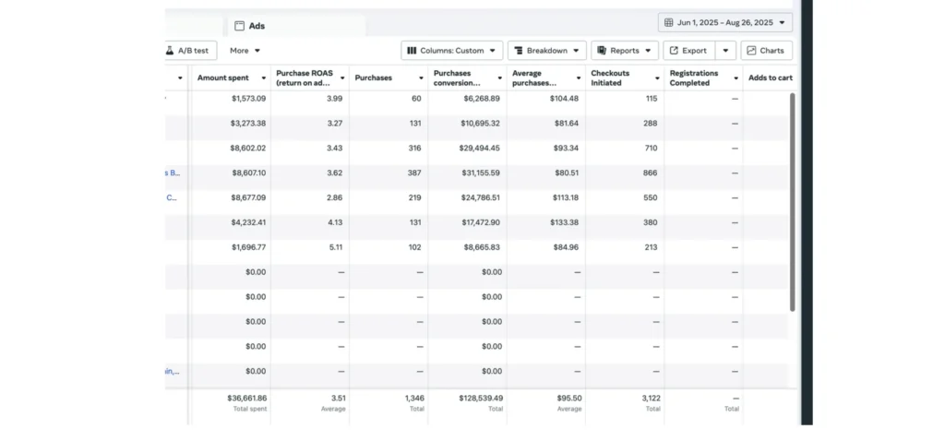Click the Export icon
The width and height of the screenshot is (945, 441).
674,51
